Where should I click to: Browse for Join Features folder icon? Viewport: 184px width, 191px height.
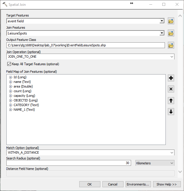tap(171, 33)
